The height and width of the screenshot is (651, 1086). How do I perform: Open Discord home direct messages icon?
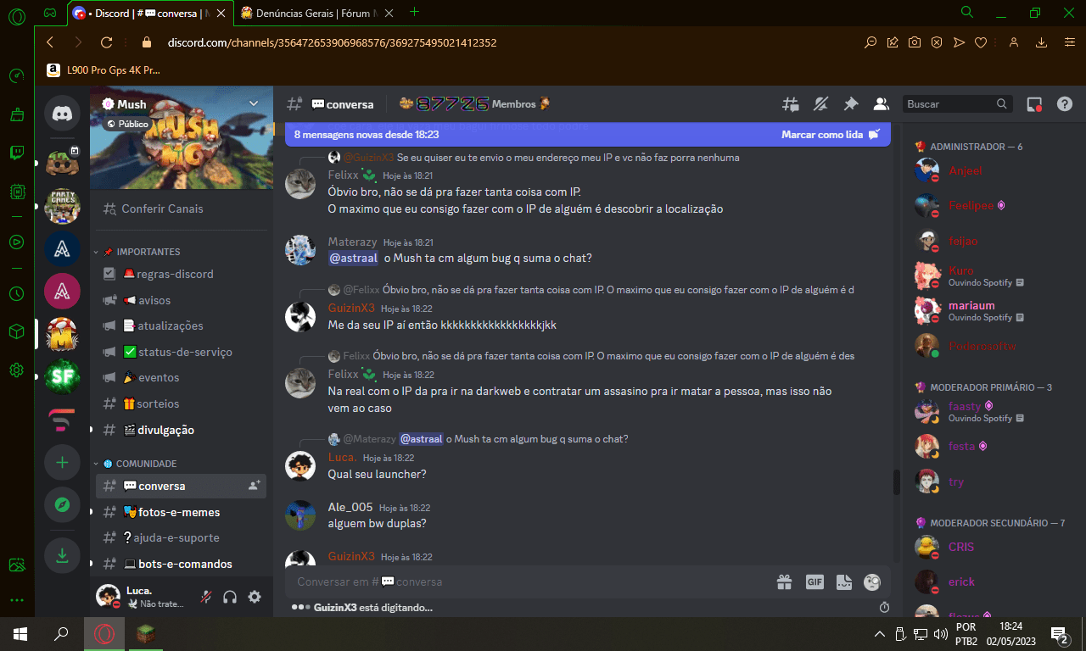(62, 112)
